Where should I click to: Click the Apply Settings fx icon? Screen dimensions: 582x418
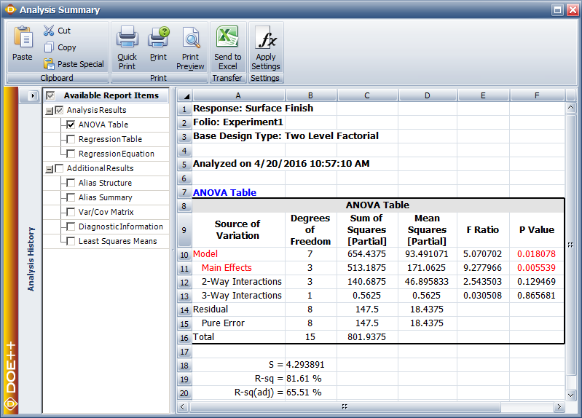[266, 37]
